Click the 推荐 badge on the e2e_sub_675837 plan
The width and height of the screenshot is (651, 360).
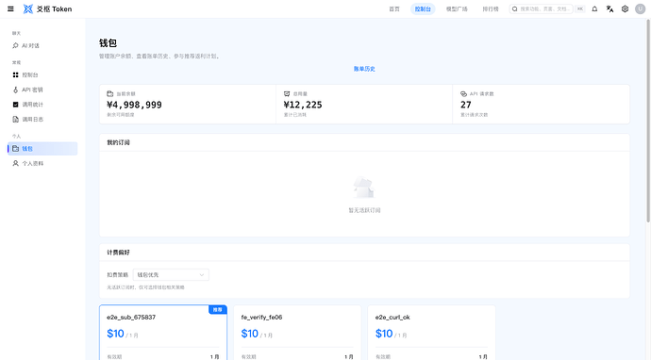218,310
